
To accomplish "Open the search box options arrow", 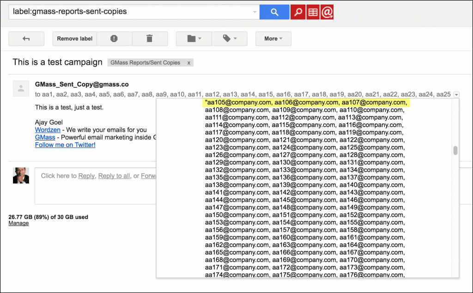I will (255, 12).
